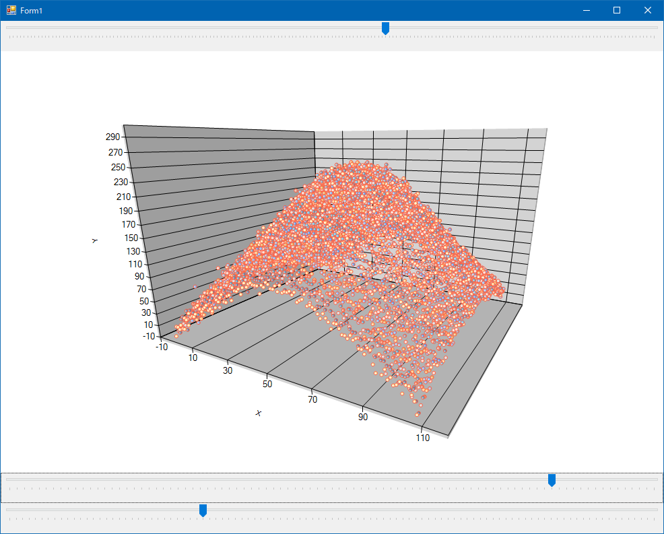
Task: Click the X axis label 70
Action: (x=312, y=399)
